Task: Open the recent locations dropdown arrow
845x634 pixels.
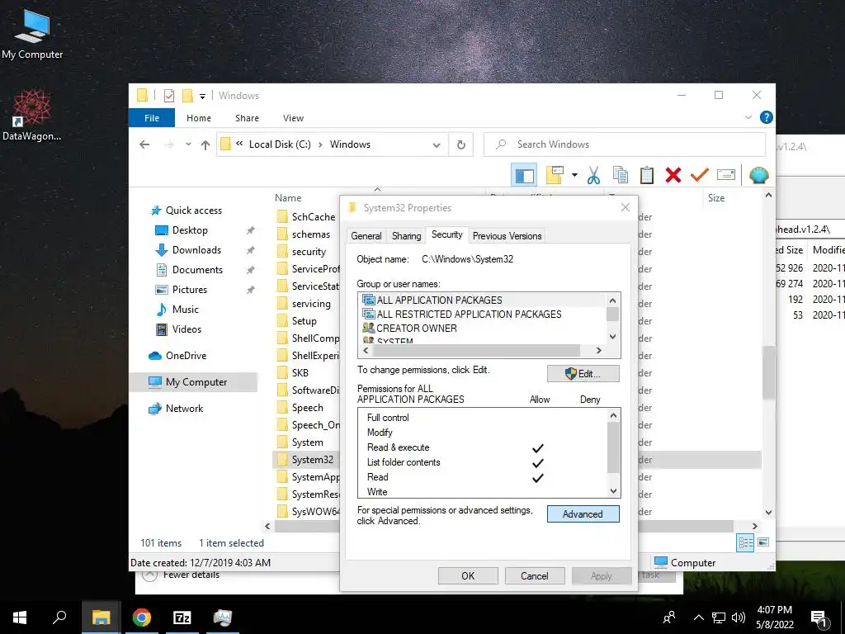Action: point(188,144)
